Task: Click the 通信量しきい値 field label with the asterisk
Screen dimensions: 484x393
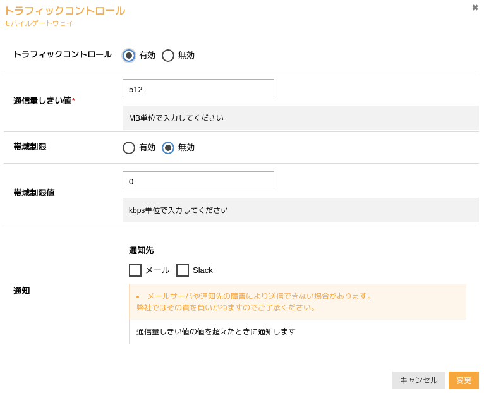Action: 44,100
